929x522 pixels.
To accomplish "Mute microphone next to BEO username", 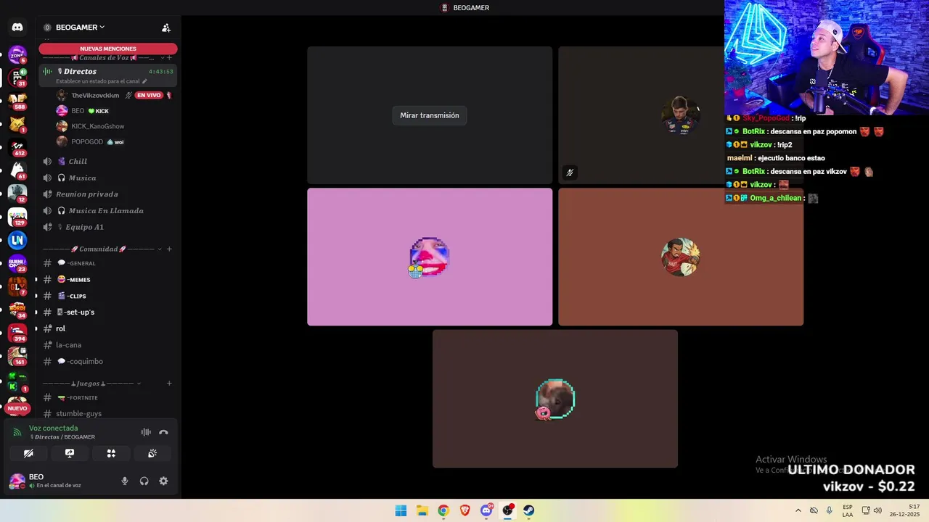I will (125, 481).
